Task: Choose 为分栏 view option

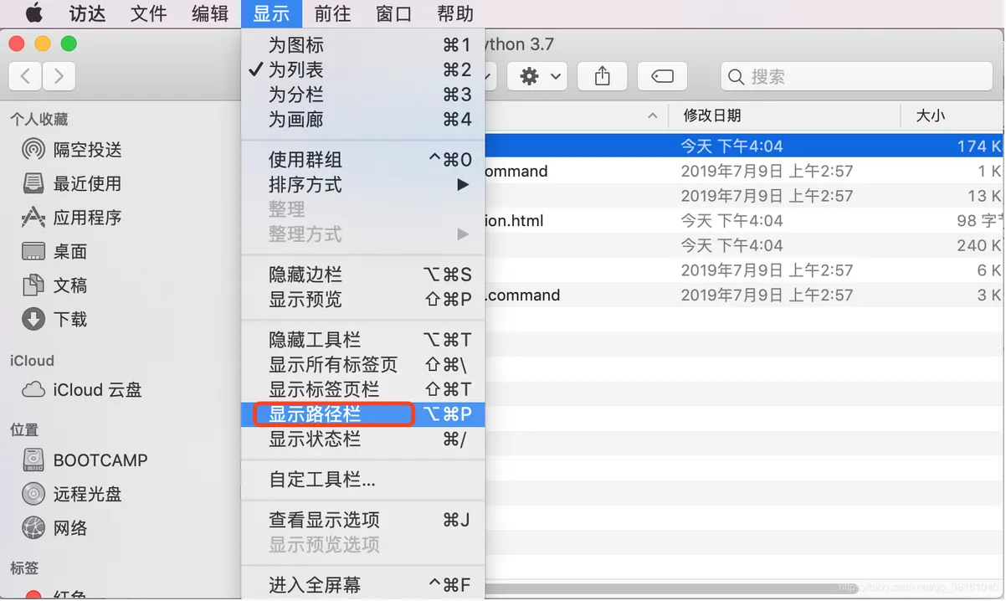Action: click(x=363, y=95)
